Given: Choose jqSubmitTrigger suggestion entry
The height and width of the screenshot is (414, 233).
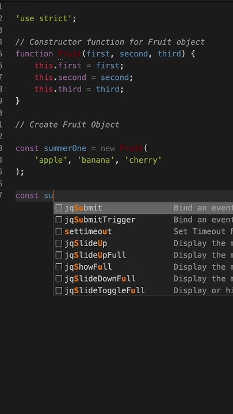Looking at the screenshot, I should (x=143, y=220).
